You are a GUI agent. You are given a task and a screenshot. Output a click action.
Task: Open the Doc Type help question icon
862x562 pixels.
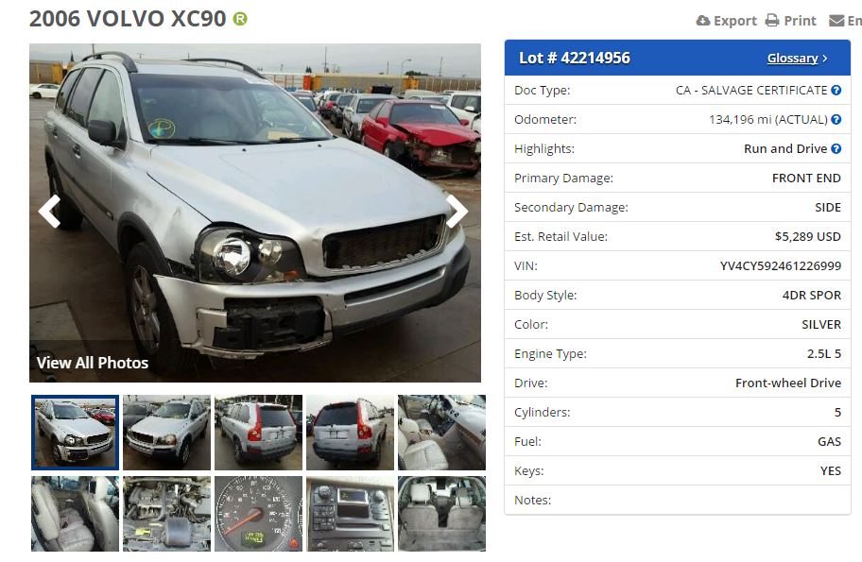(x=836, y=90)
